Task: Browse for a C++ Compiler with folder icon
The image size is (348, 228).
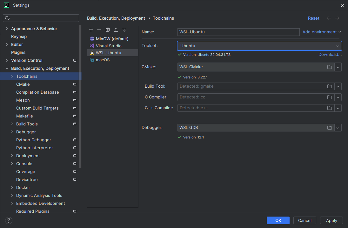Action: 330,108
